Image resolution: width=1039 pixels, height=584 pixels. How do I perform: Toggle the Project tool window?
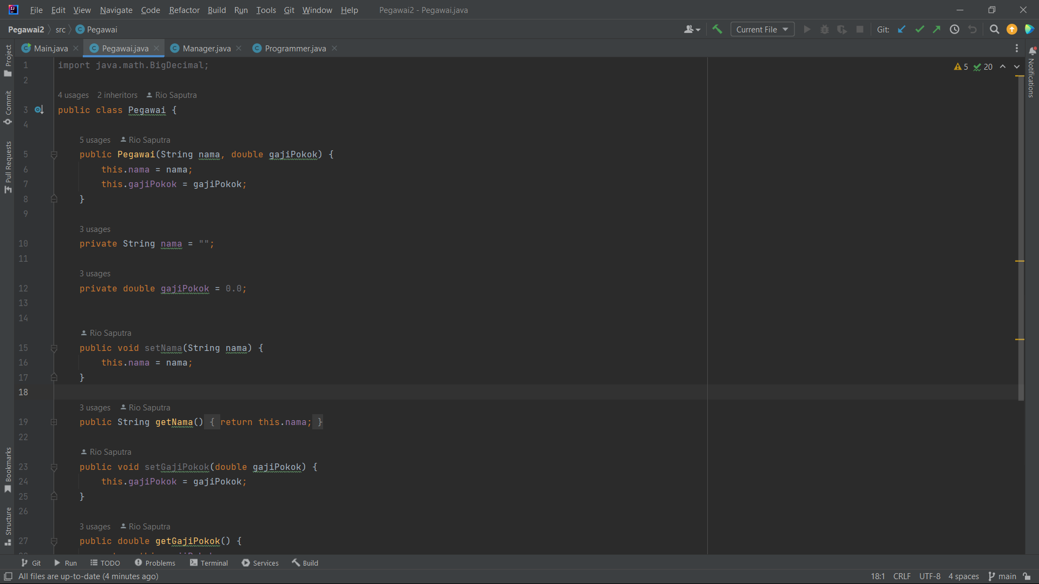click(x=8, y=59)
